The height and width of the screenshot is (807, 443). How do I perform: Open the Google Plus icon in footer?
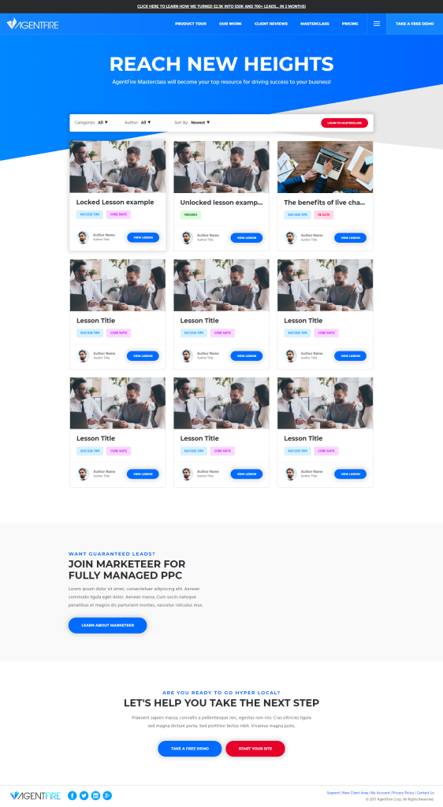point(107,796)
